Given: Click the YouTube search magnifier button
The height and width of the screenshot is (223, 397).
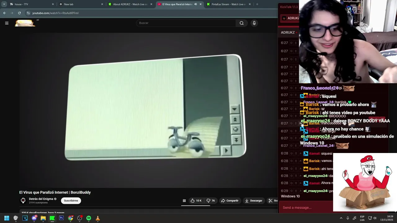Looking at the screenshot, I should pos(242,23).
